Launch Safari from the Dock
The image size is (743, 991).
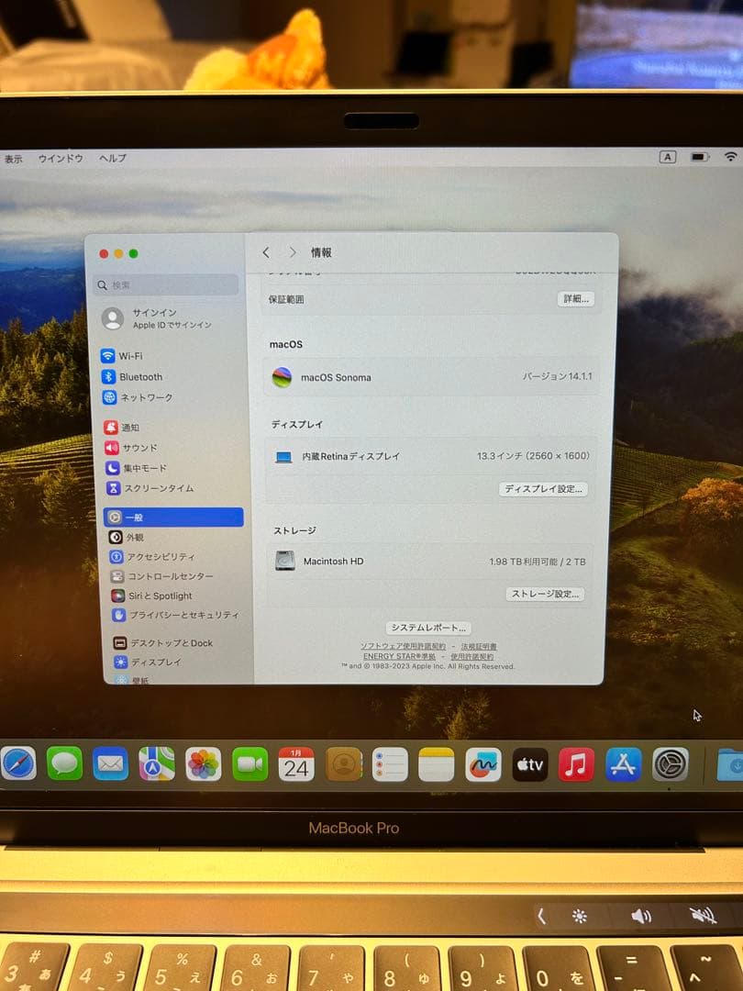20,763
